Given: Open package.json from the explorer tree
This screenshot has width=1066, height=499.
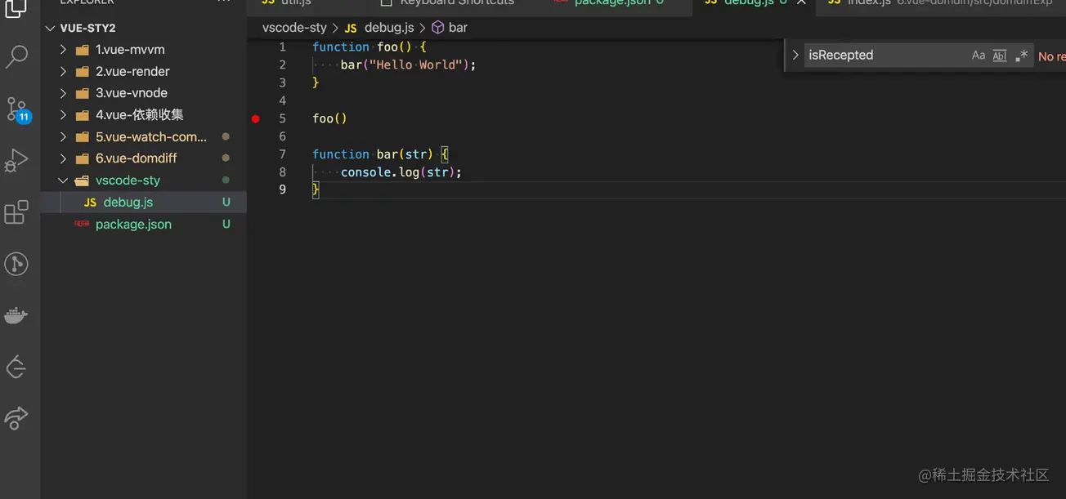Looking at the screenshot, I should pos(133,225).
